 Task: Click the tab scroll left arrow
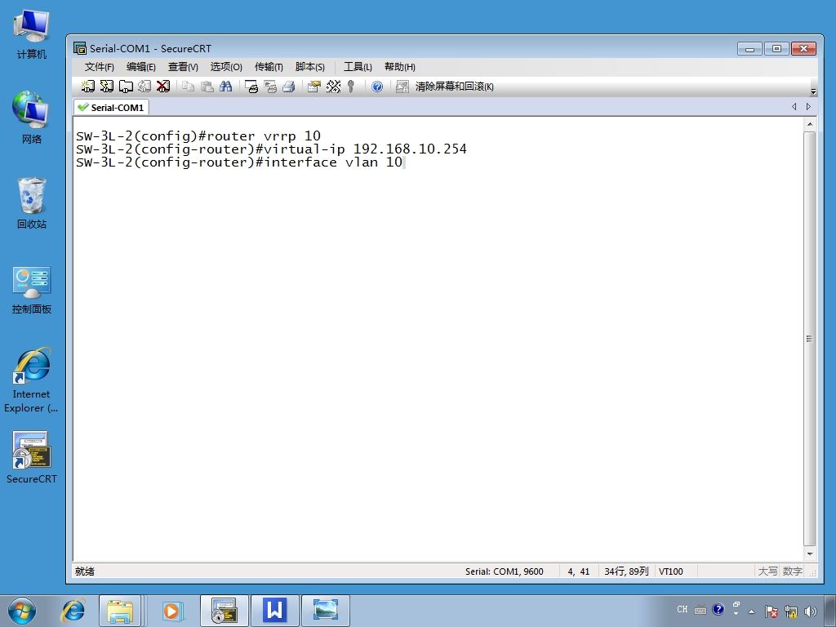click(794, 107)
